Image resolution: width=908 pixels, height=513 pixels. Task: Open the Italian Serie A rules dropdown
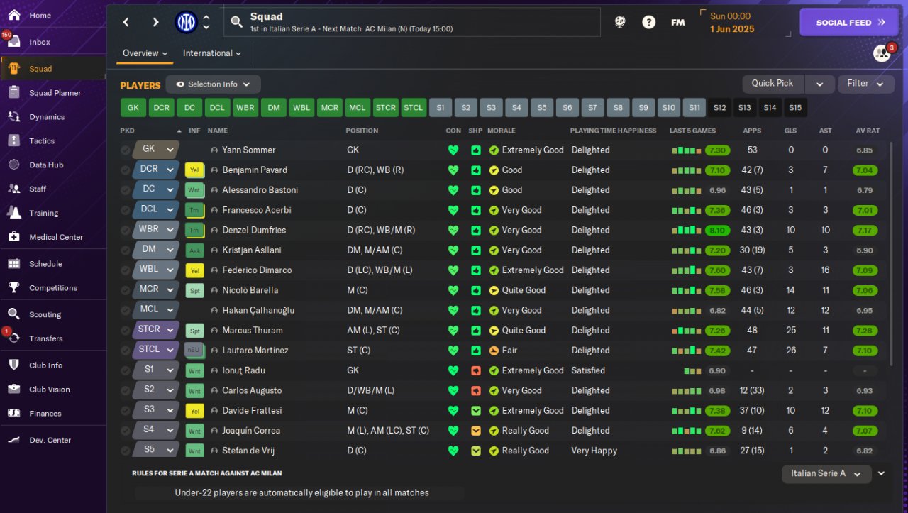point(826,473)
